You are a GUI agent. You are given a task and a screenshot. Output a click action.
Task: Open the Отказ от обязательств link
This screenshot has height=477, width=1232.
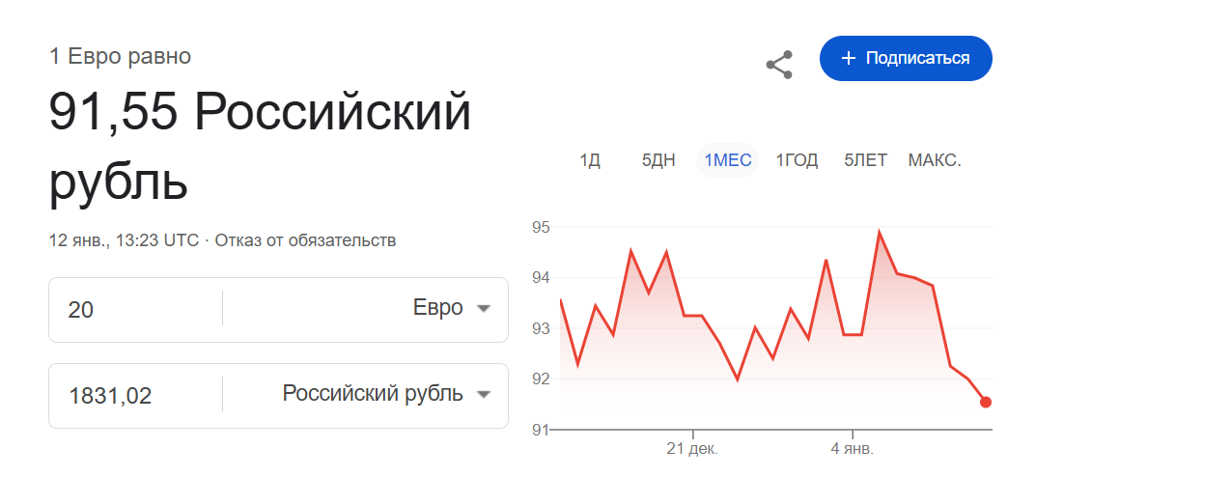tap(305, 240)
